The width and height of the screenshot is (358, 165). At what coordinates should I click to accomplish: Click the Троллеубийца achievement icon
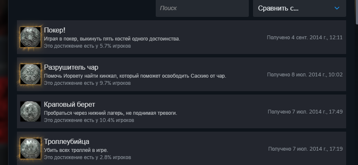point(30,149)
